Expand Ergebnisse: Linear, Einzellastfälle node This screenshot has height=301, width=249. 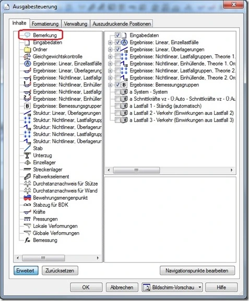click(x=110, y=42)
